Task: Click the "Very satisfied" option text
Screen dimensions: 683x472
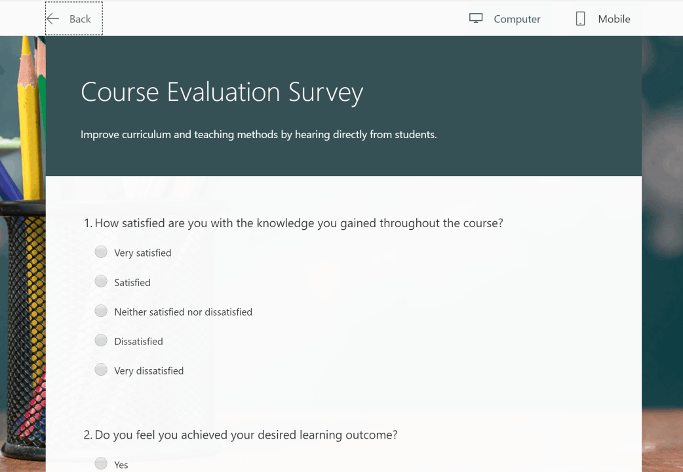Action: (x=143, y=253)
